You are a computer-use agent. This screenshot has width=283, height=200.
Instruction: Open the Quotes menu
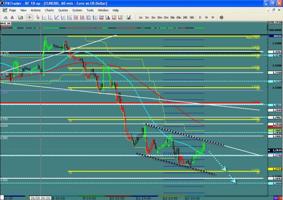click(75, 10)
